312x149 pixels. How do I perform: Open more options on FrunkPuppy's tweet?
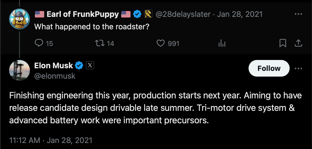coord(298,14)
